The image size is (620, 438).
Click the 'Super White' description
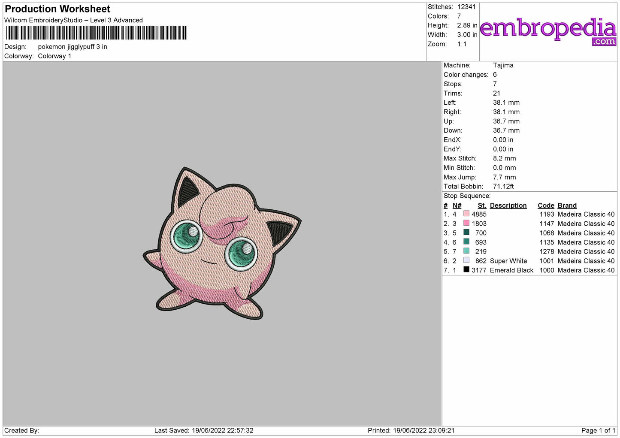[x=508, y=261]
